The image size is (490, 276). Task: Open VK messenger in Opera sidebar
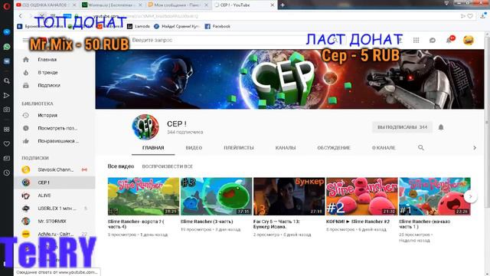(7, 61)
